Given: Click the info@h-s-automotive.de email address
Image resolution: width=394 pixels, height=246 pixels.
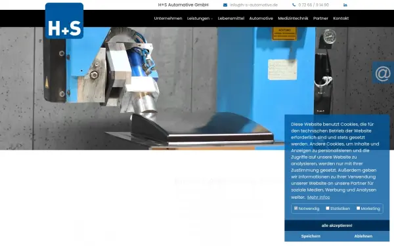Looking at the screenshot, I should [253, 5].
